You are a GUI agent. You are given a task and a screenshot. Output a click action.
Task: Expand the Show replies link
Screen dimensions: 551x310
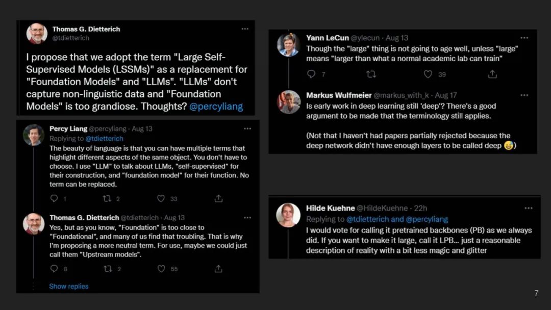[68, 286]
